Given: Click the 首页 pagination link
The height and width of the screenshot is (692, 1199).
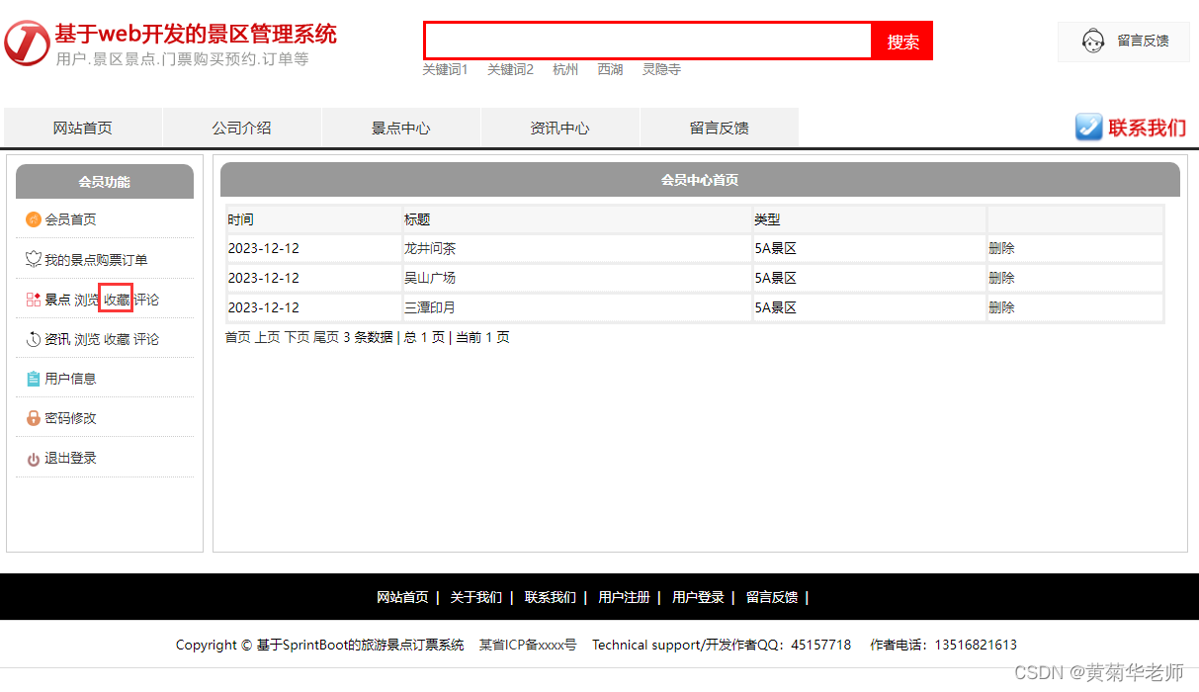Looking at the screenshot, I should [238, 337].
